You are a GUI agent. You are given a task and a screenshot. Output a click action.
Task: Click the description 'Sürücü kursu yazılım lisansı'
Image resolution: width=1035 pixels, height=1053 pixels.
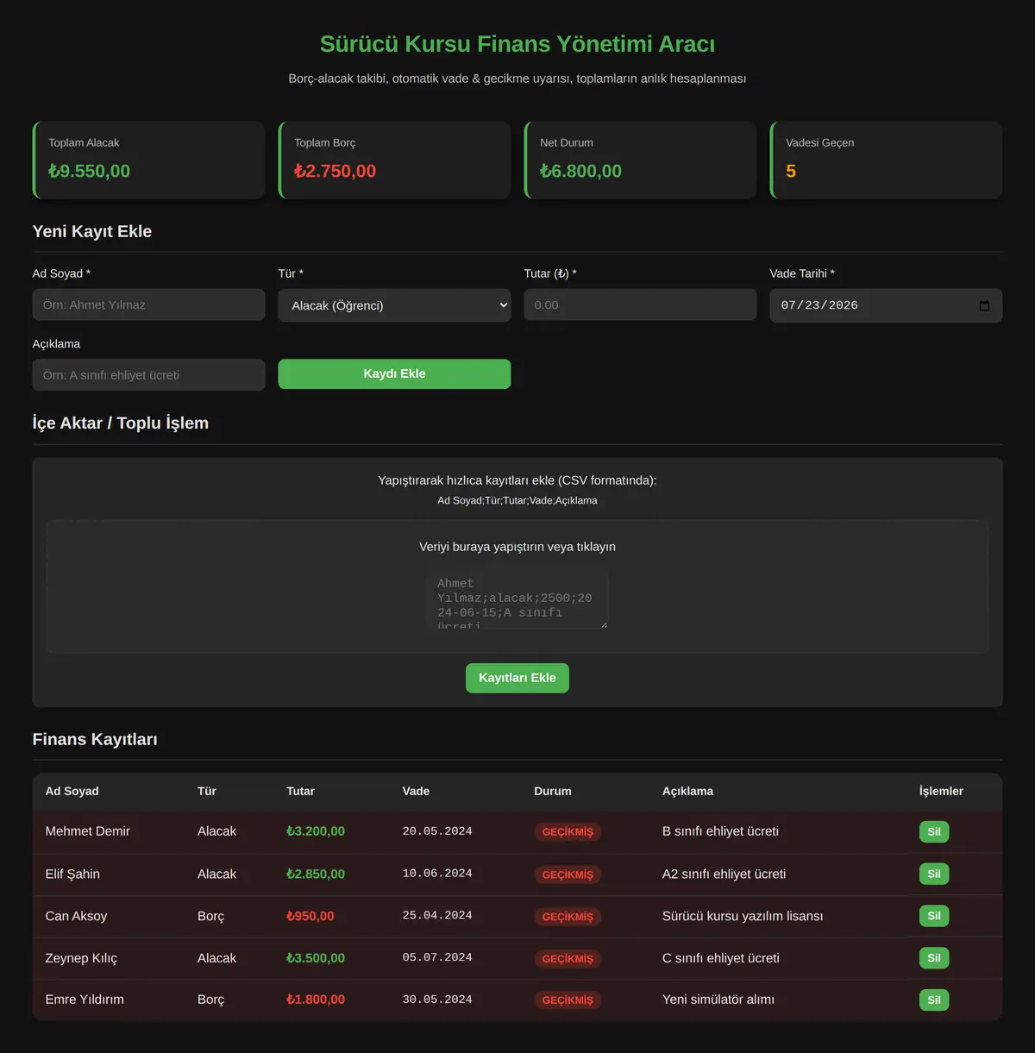tap(743, 916)
